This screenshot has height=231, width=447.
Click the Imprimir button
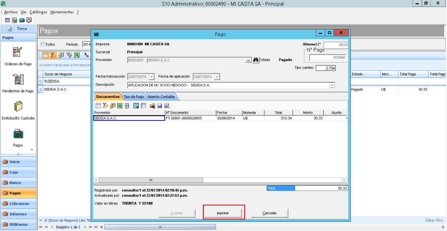[x=223, y=213]
